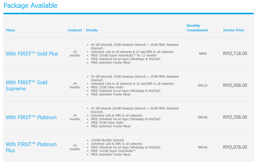Select the With FIRST Platinum plan link
This screenshot has height=165, width=257.
tap(31, 117)
